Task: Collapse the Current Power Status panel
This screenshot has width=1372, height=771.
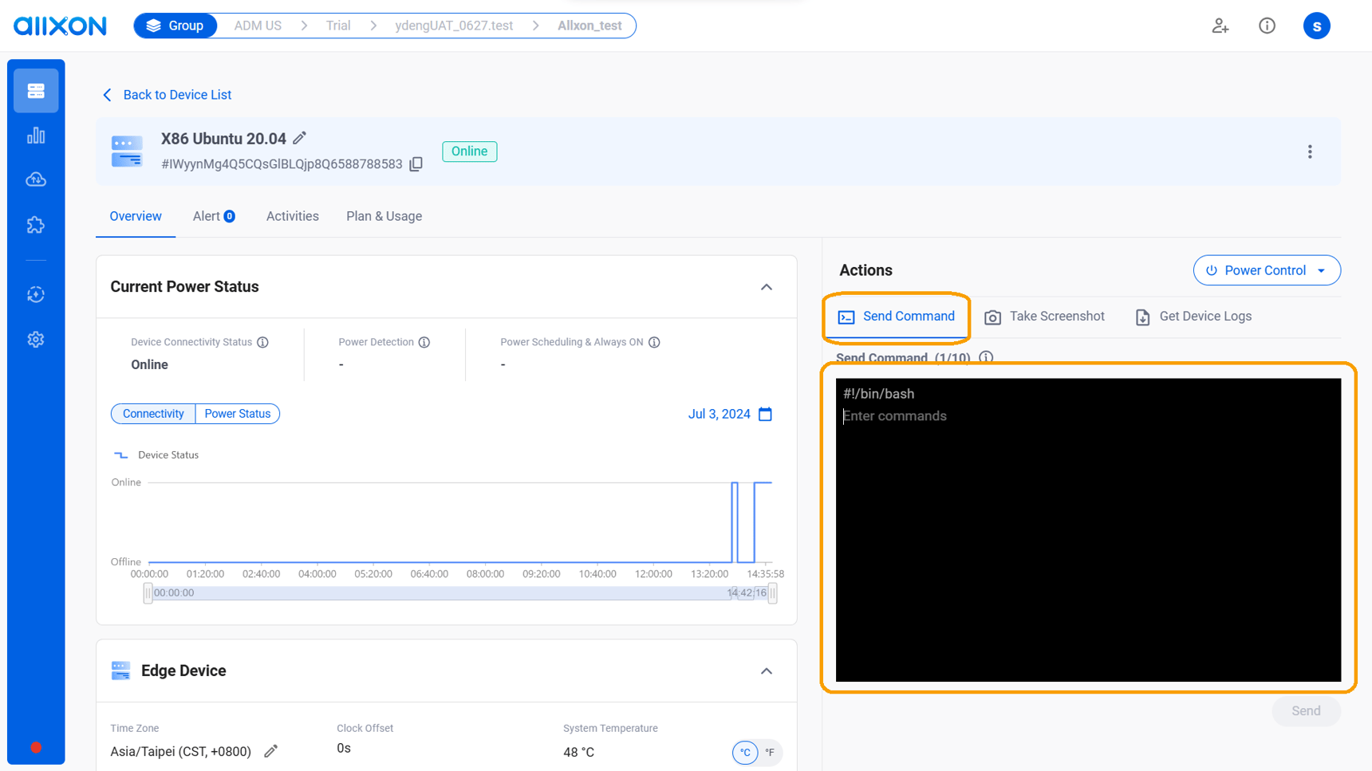Action: coord(766,286)
